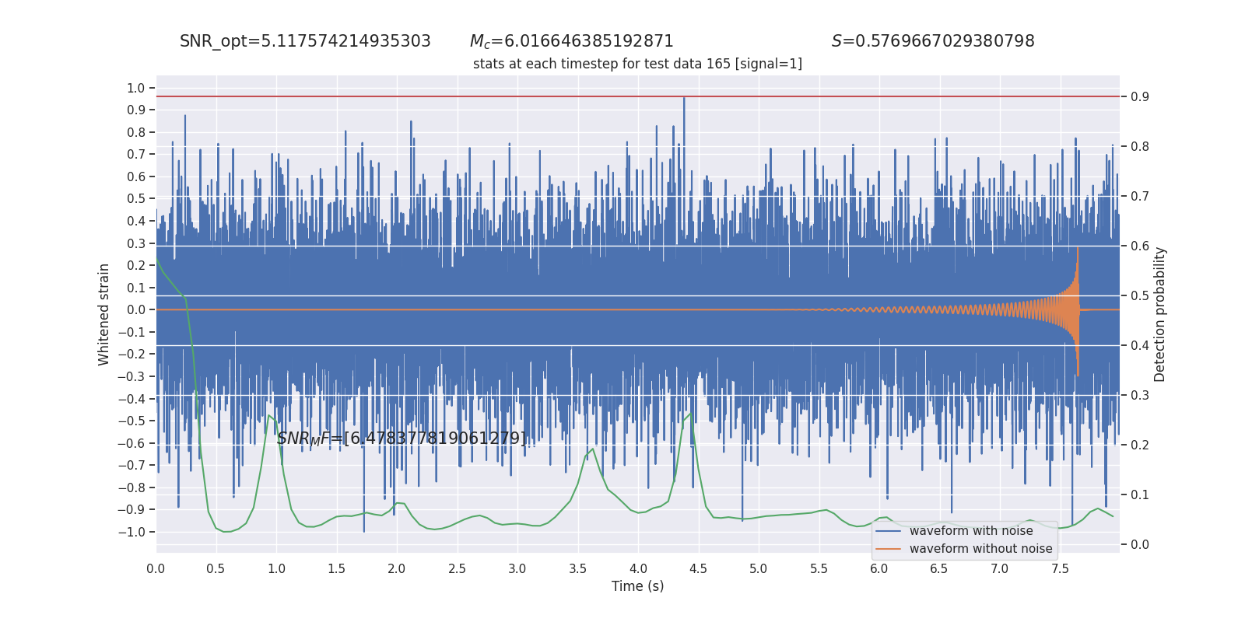Click the green probability curve peak near 1.0 s
The width and height of the screenshot is (1245, 622).
click(269, 416)
